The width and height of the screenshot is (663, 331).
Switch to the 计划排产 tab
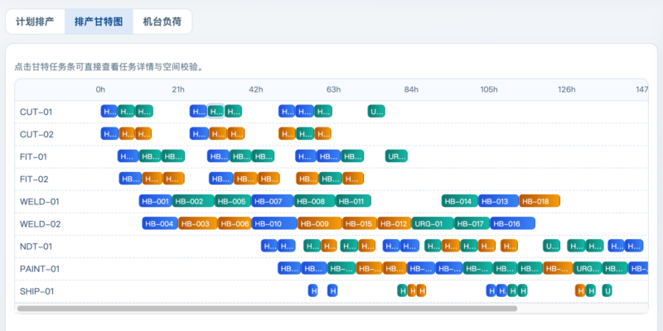tap(35, 22)
